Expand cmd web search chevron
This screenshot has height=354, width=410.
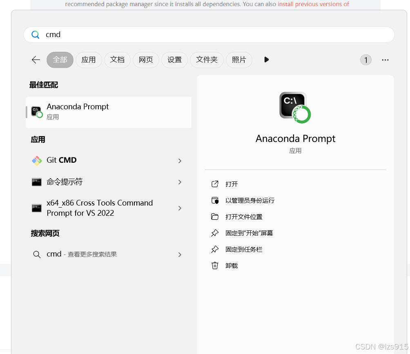(180, 255)
